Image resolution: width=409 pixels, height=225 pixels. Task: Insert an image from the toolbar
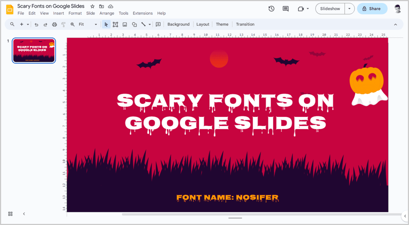click(x=125, y=24)
